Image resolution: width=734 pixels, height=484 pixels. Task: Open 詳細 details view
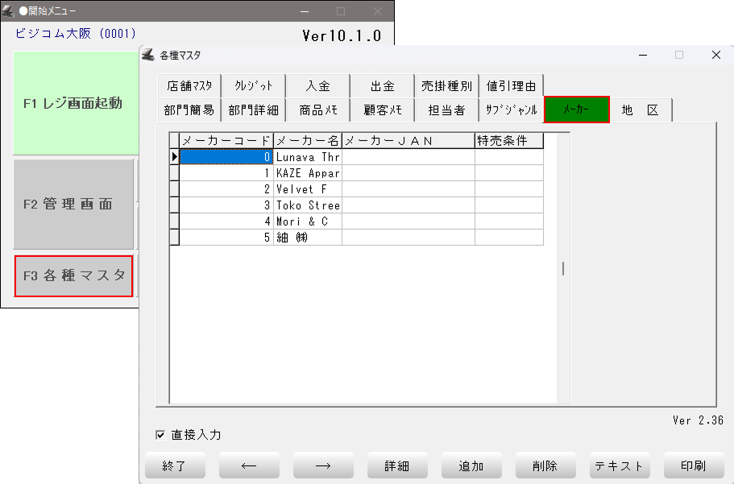[x=397, y=465]
